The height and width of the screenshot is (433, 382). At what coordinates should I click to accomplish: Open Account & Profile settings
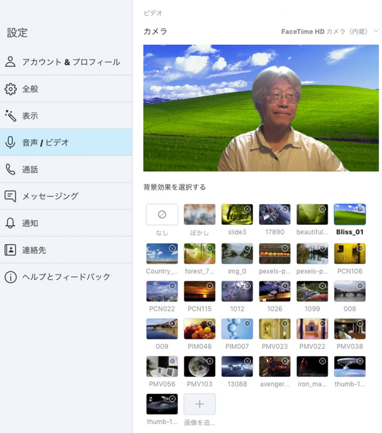66,62
